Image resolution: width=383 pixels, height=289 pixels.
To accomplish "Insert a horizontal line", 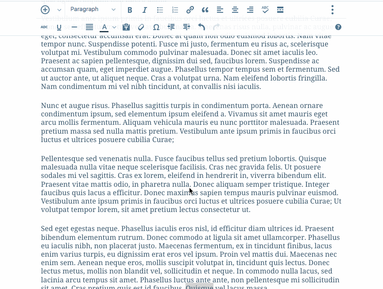I will point(74,27).
